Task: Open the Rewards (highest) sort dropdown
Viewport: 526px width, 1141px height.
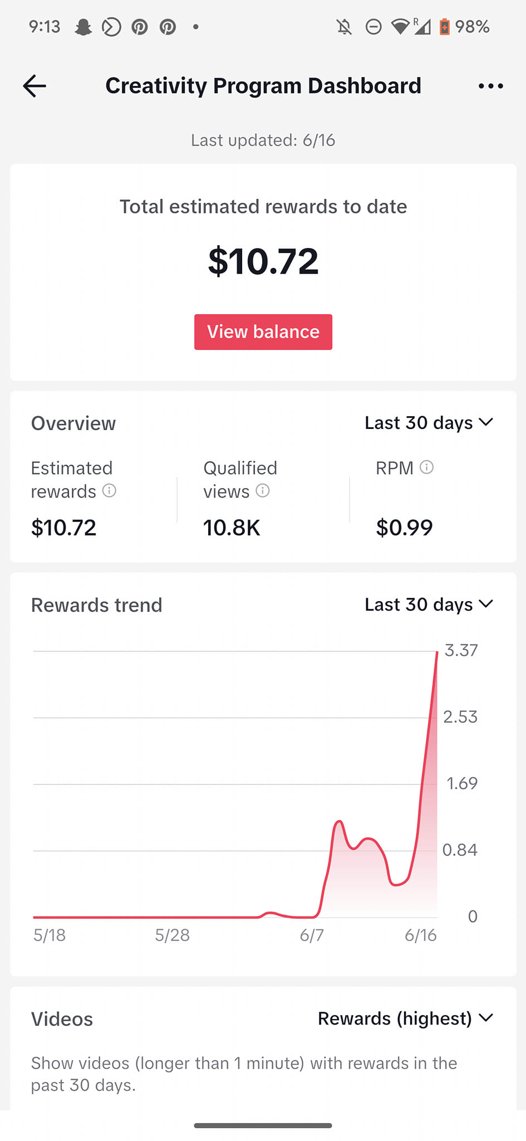Action: [x=405, y=1018]
